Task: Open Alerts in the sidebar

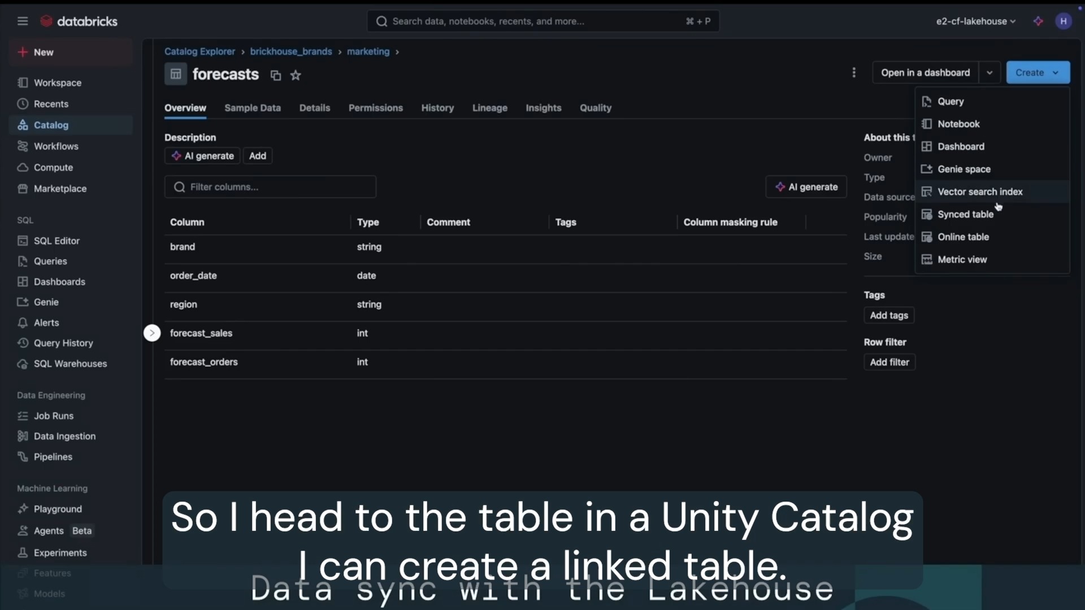Action: click(71, 323)
